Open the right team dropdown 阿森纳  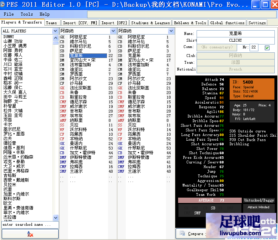pyautogui.click(x=171, y=31)
